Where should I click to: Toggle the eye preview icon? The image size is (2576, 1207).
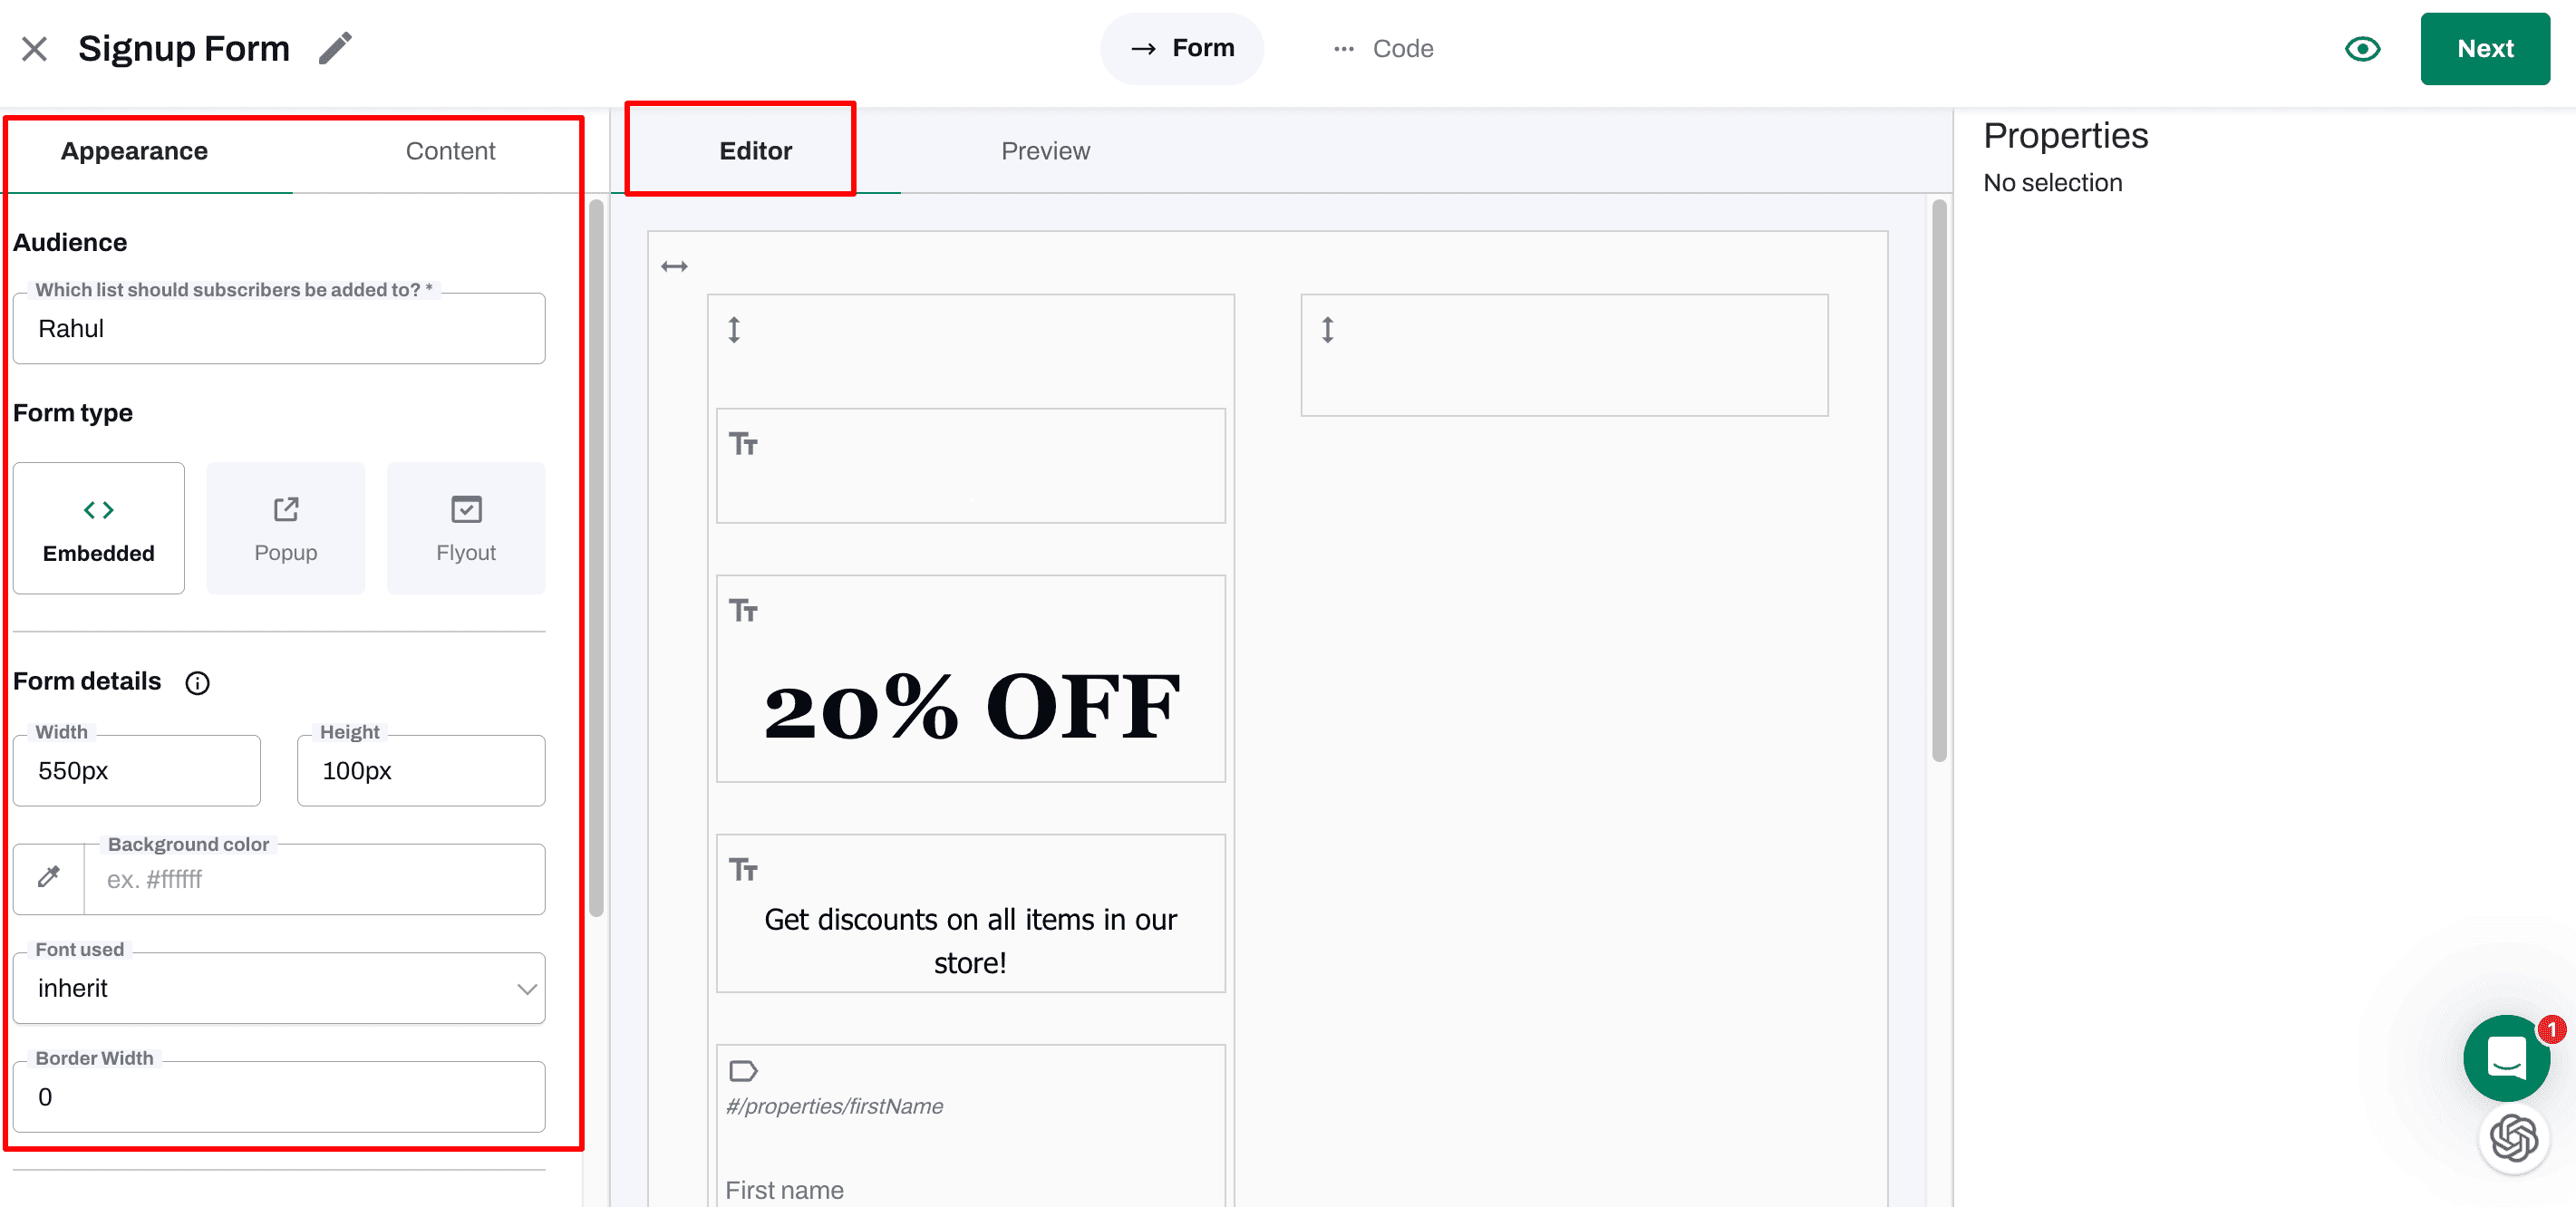click(x=2362, y=48)
